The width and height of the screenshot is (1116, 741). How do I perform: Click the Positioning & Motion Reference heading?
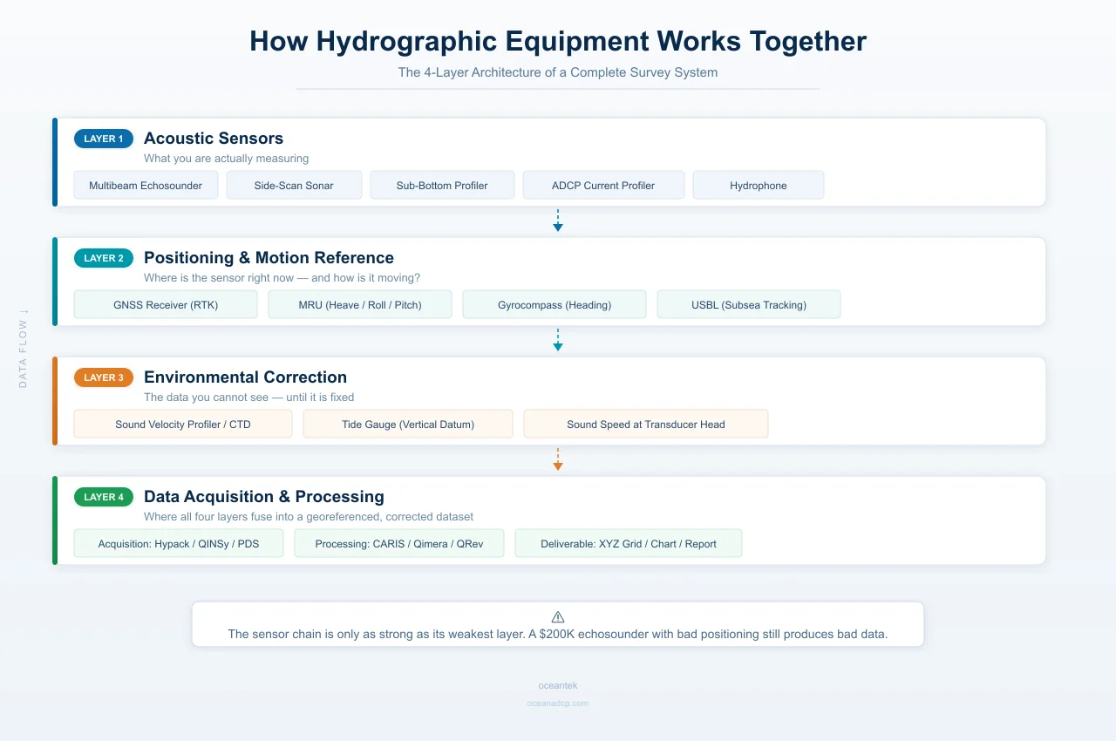[269, 257]
